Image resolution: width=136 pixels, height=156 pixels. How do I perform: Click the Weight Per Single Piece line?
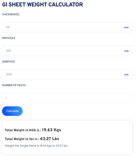(36, 146)
